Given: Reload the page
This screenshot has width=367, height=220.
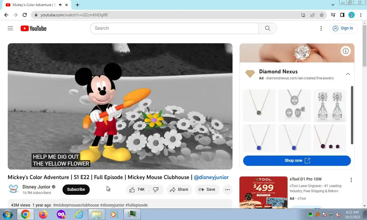Looking at the screenshot, I should coord(25,15).
